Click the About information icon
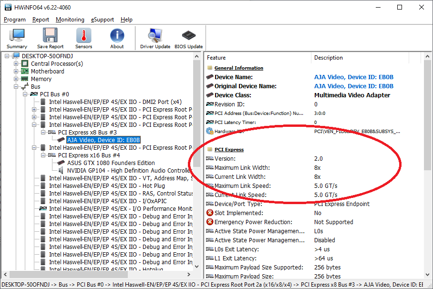Image resolution: width=433 pixels, height=289 pixels. [x=117, y=34]
